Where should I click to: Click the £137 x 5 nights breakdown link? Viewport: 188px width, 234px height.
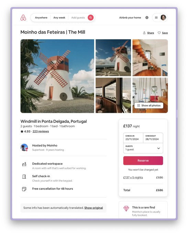pos(133,178)
